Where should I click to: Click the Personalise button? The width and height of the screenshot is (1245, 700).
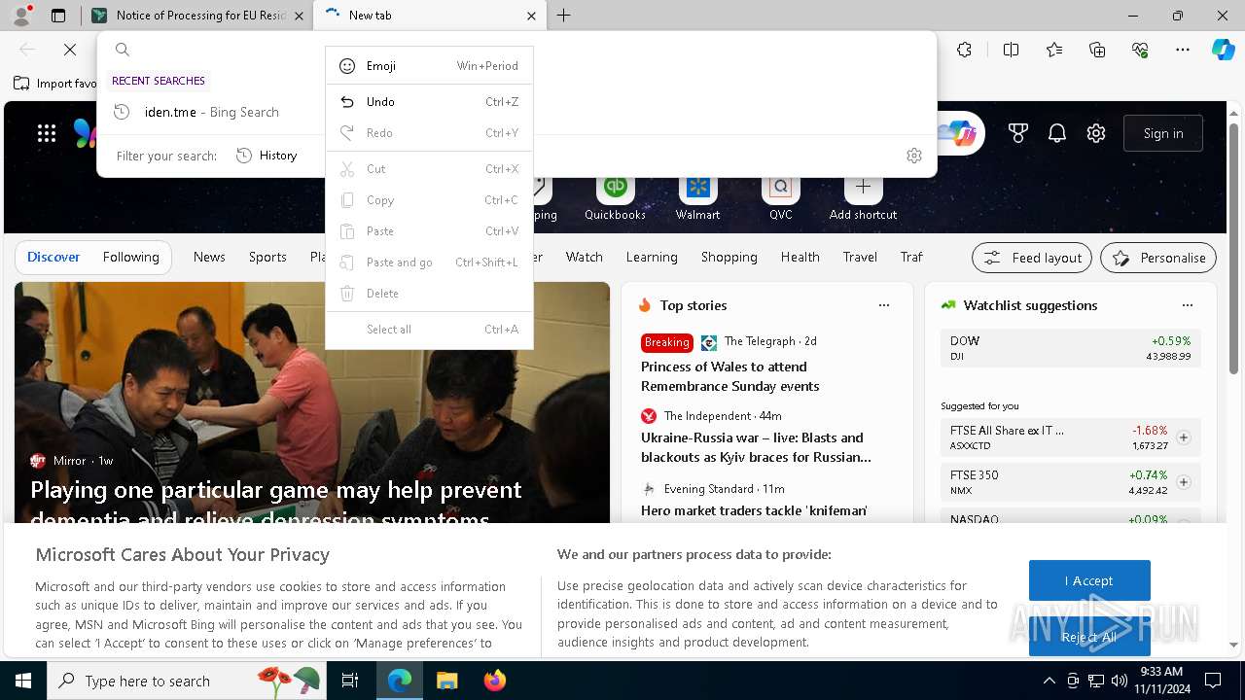pos(1158,258)
